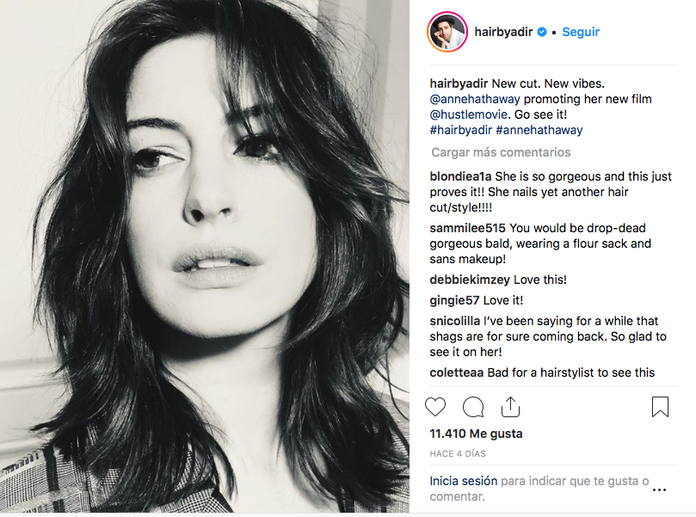Follow hairbyadir with Seguir button
Screen dimensions: 696x517
[x=581, y=33]
